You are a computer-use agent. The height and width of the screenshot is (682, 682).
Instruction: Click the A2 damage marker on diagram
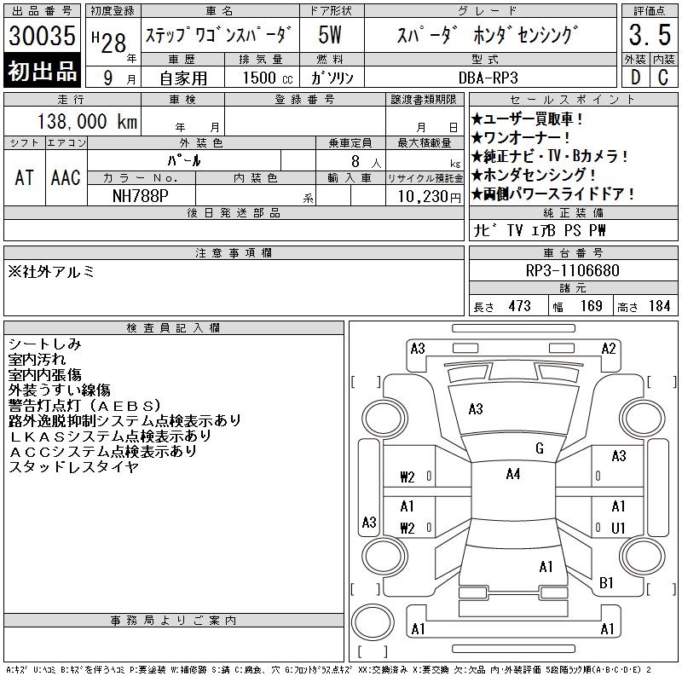609,348
